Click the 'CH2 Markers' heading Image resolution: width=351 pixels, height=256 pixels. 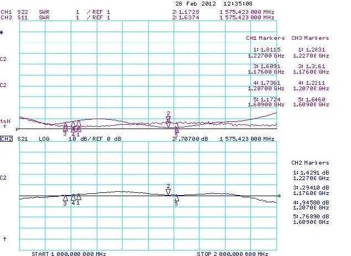click(x=310, y=163)
